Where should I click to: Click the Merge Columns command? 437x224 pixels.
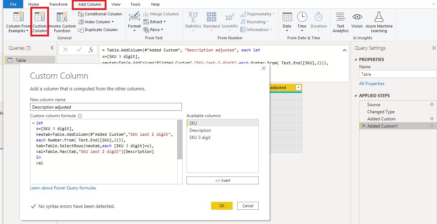(x=161, y=14)
